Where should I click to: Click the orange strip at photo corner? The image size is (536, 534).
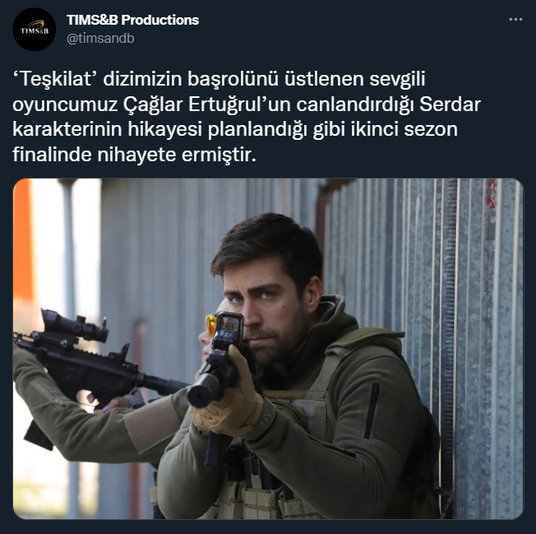(x=22, y=239)
